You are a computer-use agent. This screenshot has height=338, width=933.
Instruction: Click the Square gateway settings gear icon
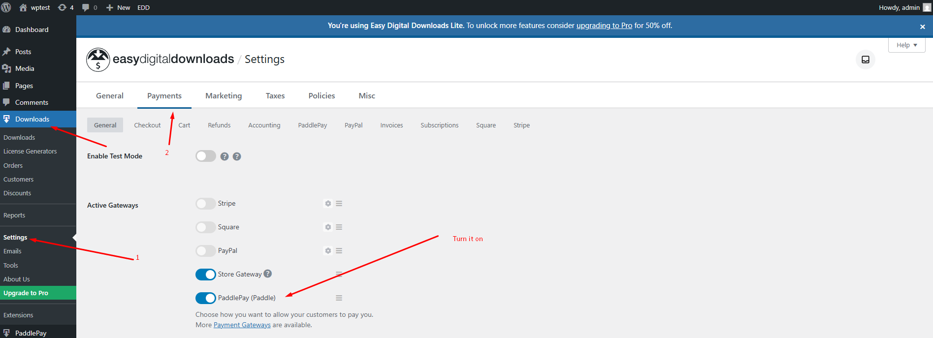point(328,227)
